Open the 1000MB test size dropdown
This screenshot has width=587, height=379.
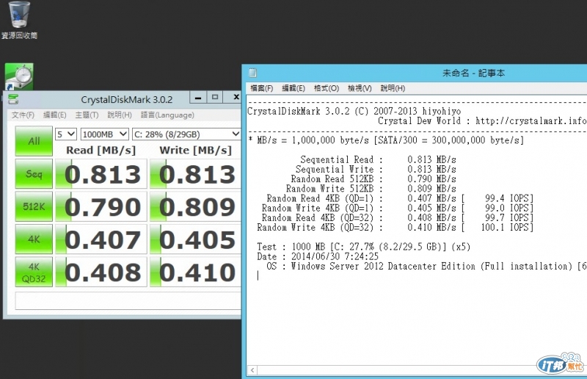pyautogui.click(x=104, y=134)
